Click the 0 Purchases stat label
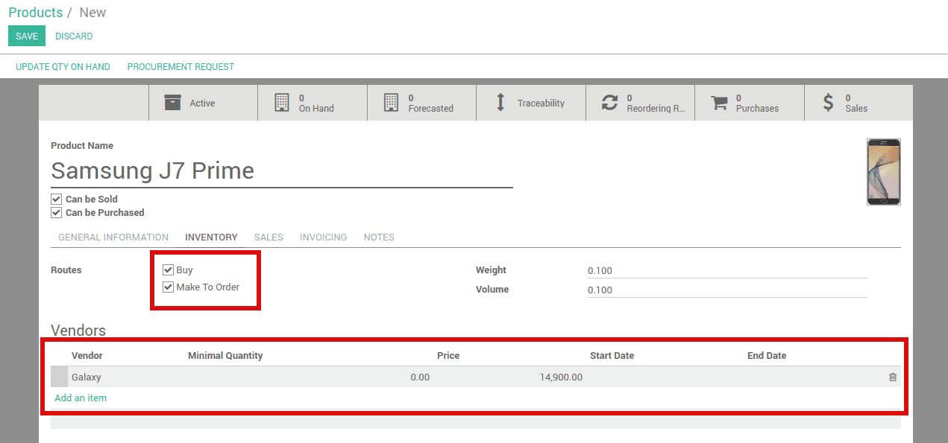This screenshot has width=948, height=443. [x=757, y=103]
